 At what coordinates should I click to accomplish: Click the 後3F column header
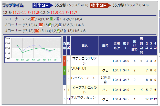(126, 46)
